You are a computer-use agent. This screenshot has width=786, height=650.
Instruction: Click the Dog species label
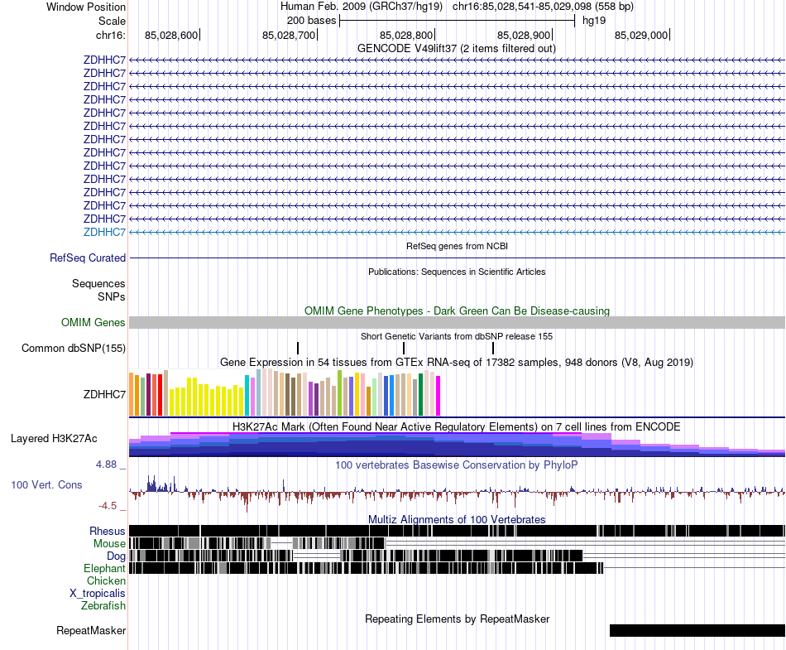pyautogui.click(x=116, y=556)
